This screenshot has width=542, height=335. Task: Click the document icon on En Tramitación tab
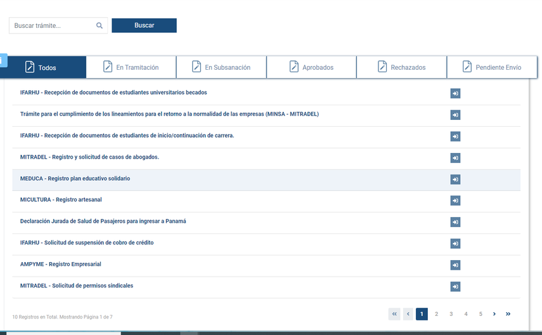(x=108, y=66)
